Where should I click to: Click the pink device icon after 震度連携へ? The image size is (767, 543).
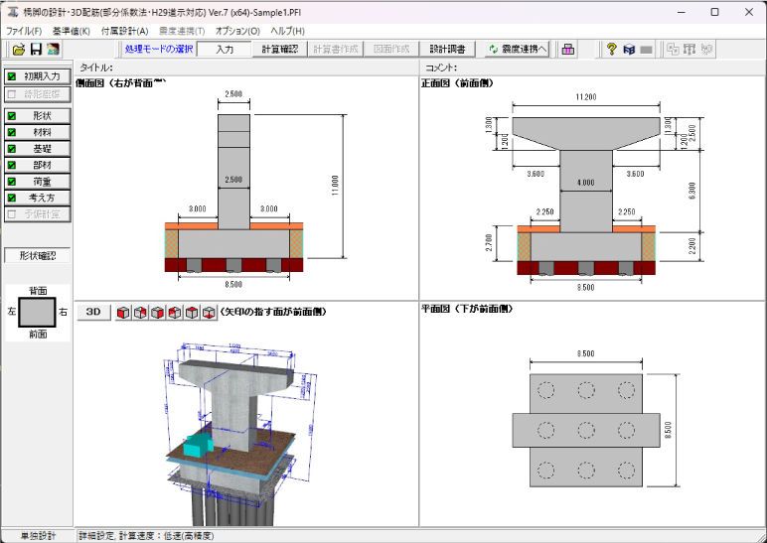point(568,49)
